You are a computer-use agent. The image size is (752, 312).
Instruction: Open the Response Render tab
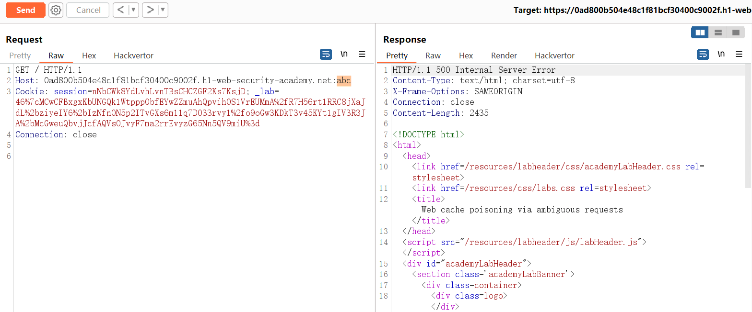pos(504,56)
